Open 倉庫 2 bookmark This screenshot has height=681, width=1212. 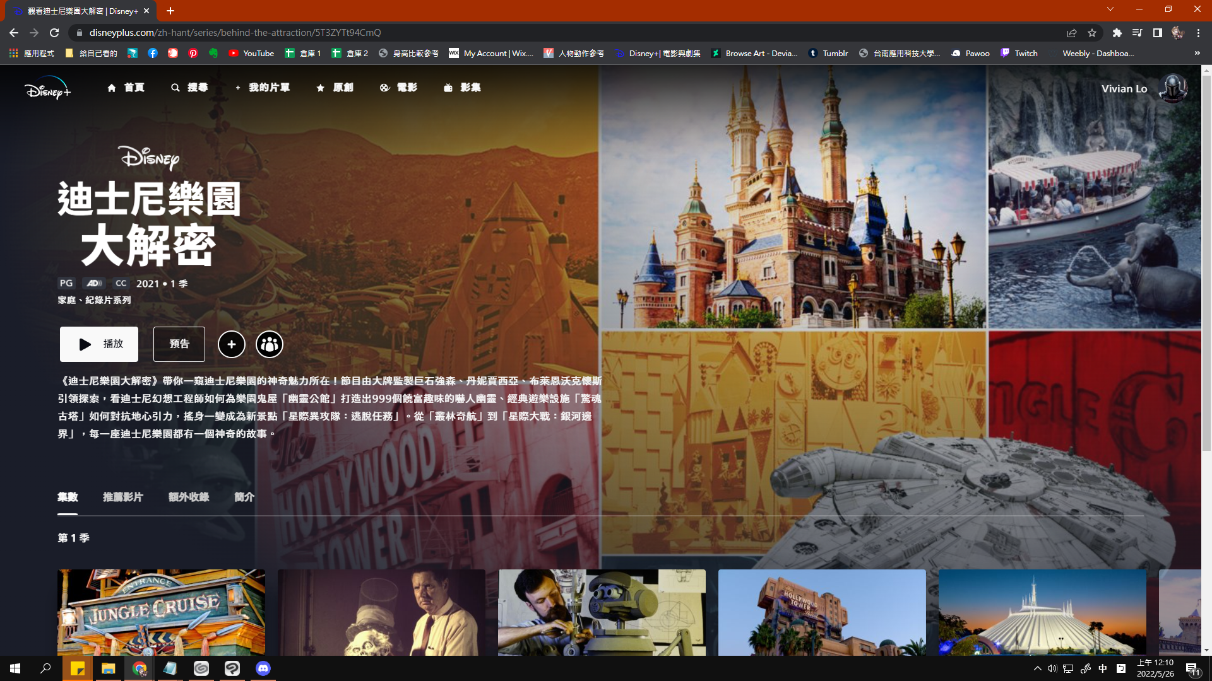tap(350, 54)
